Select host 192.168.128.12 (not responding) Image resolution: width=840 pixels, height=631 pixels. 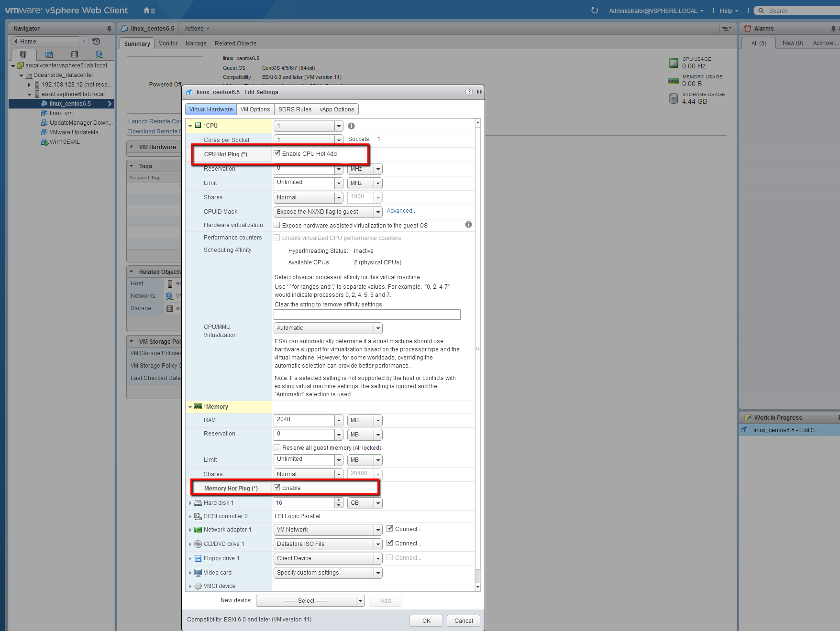77,85
